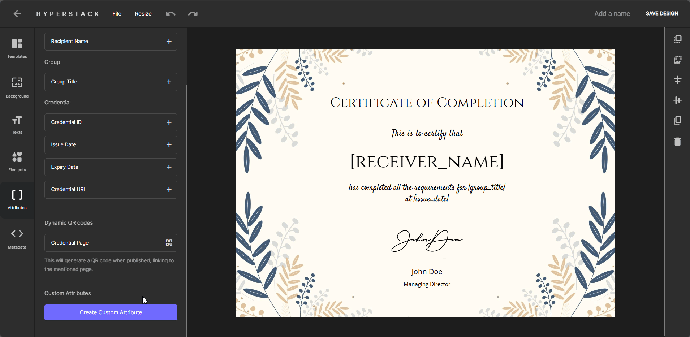Open the Background panel

(17, 87)
